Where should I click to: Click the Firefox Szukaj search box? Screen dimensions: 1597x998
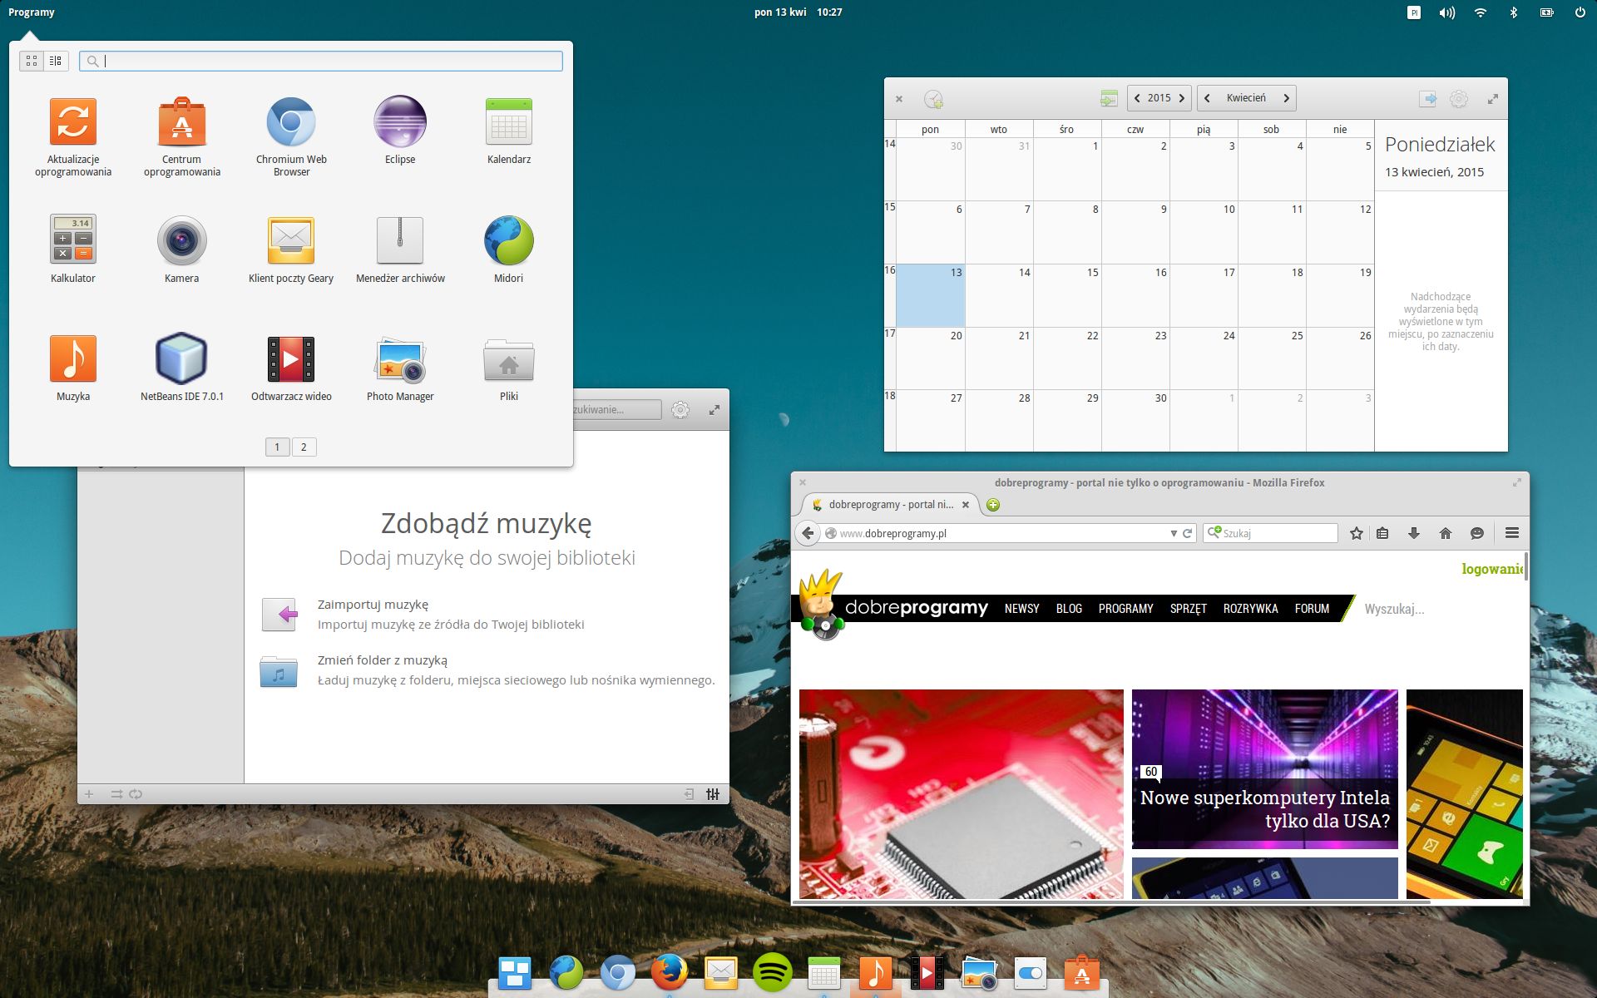coord(1270,533)
